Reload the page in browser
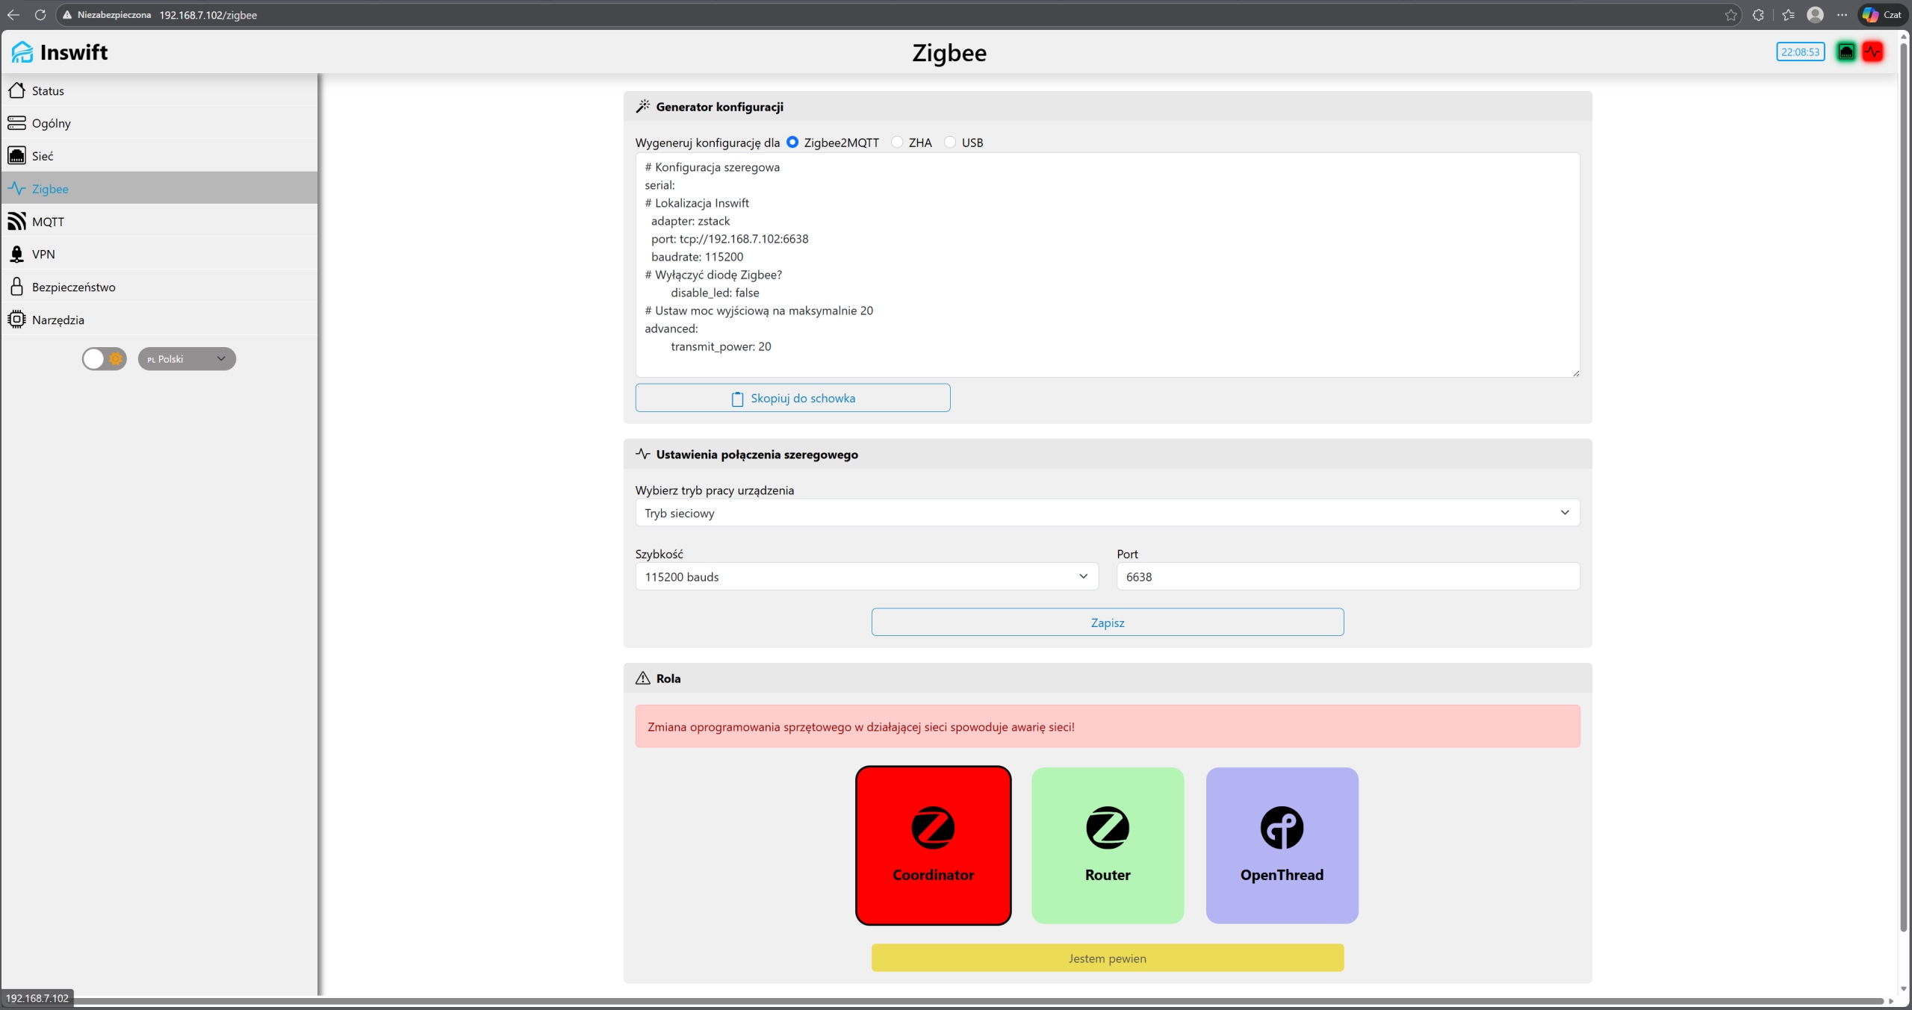The width and height of the screenshot is (1912, 1010). [x=40, y=15]
